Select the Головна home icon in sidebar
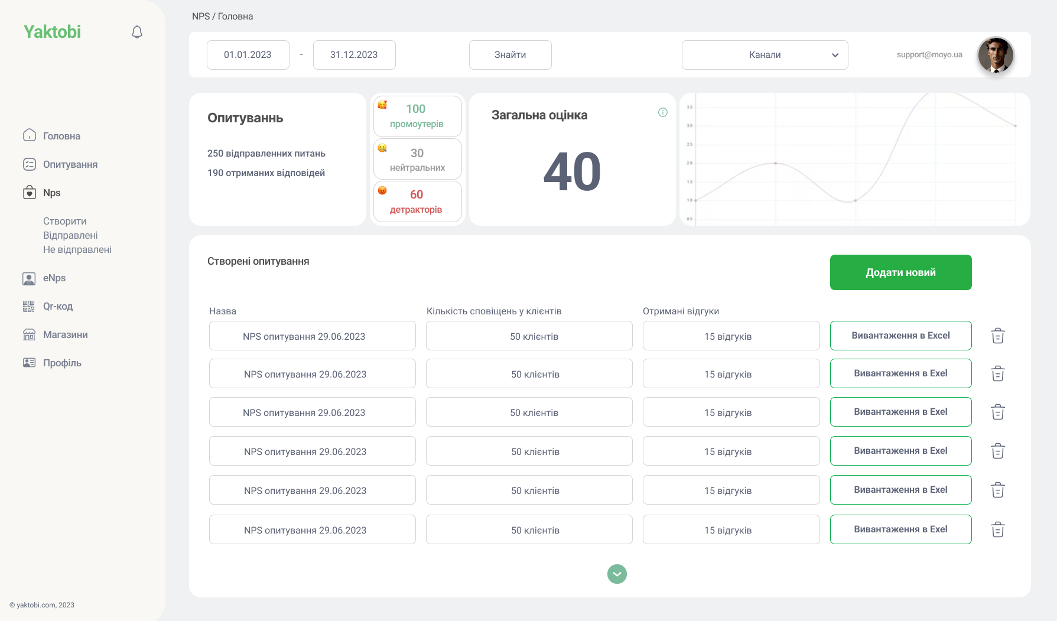1057x621 pixels. 30,135
